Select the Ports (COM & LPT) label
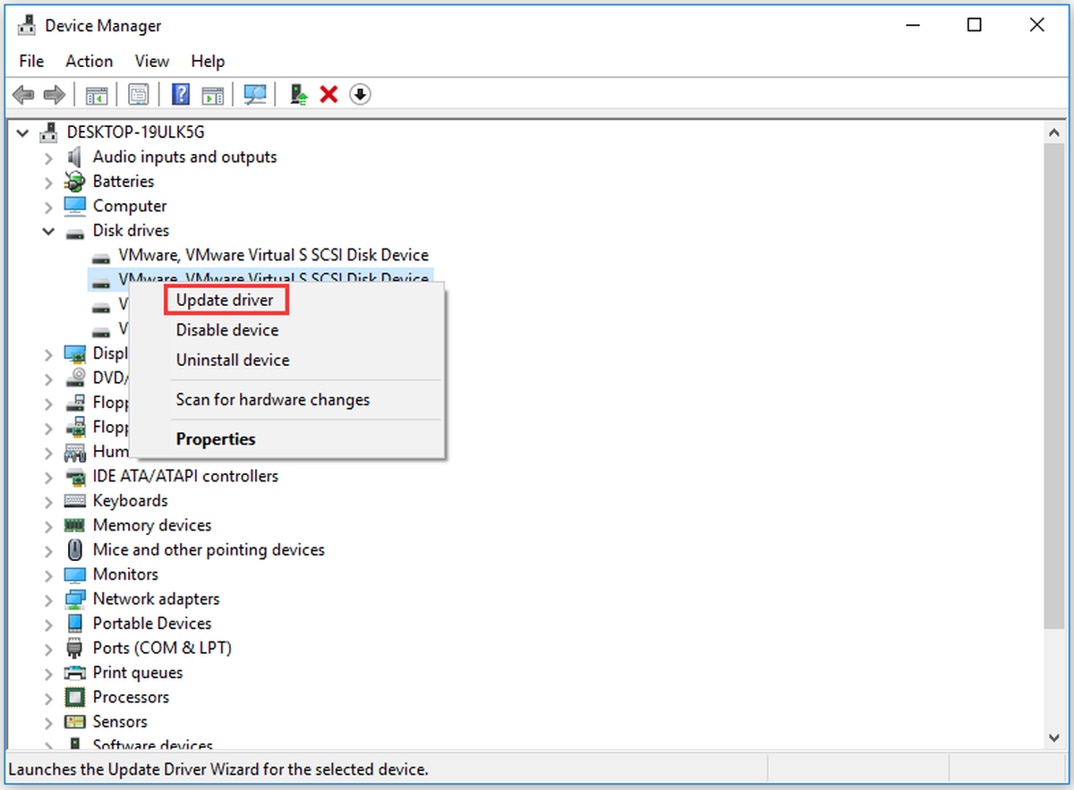The width and height of the screenshot is (1074, 790). coord(162,649)
